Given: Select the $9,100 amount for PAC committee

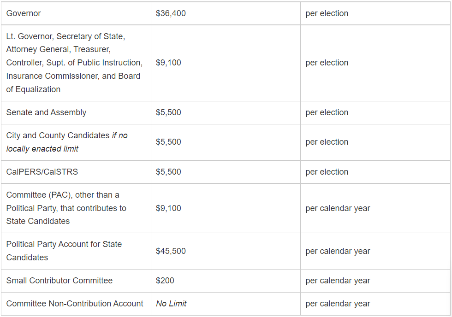Looking at the screenshot, I should 168,208.
